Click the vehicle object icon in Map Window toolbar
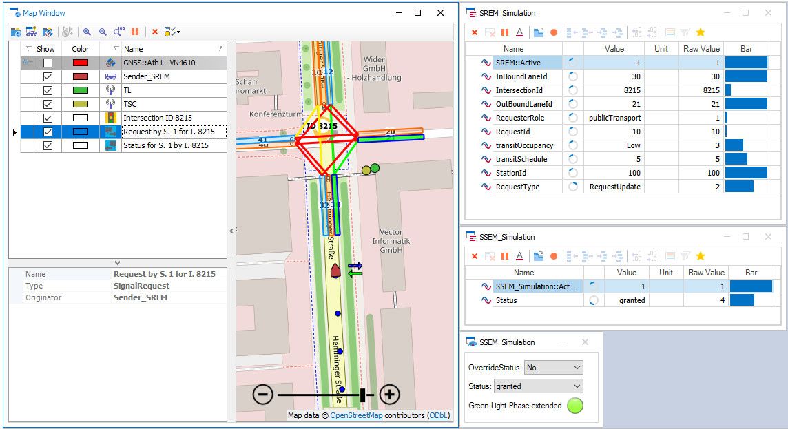The width and height of the screenshot is (788, 429). (x=32, y=32)
